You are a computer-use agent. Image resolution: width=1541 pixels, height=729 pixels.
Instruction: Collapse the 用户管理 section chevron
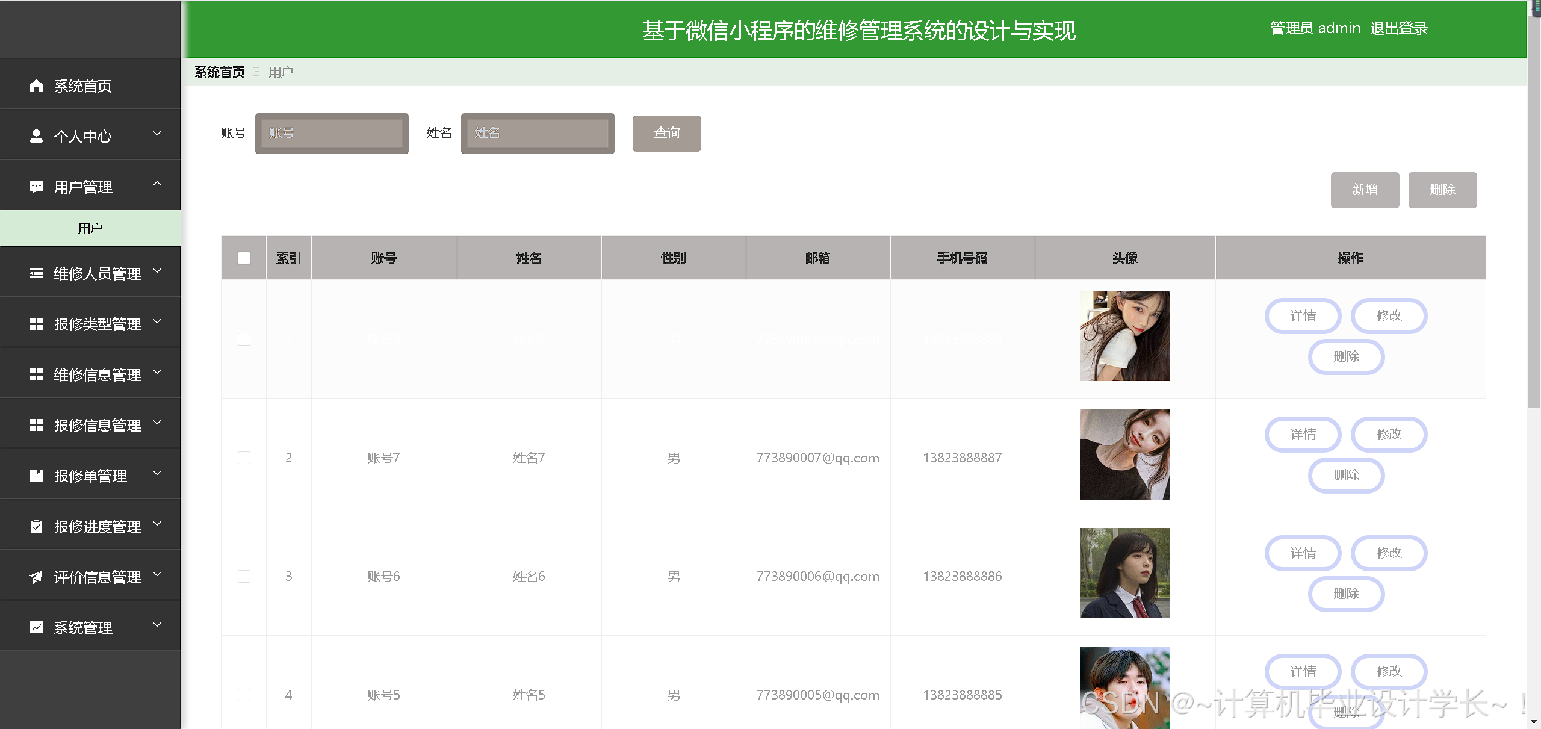tap(158, 184)
